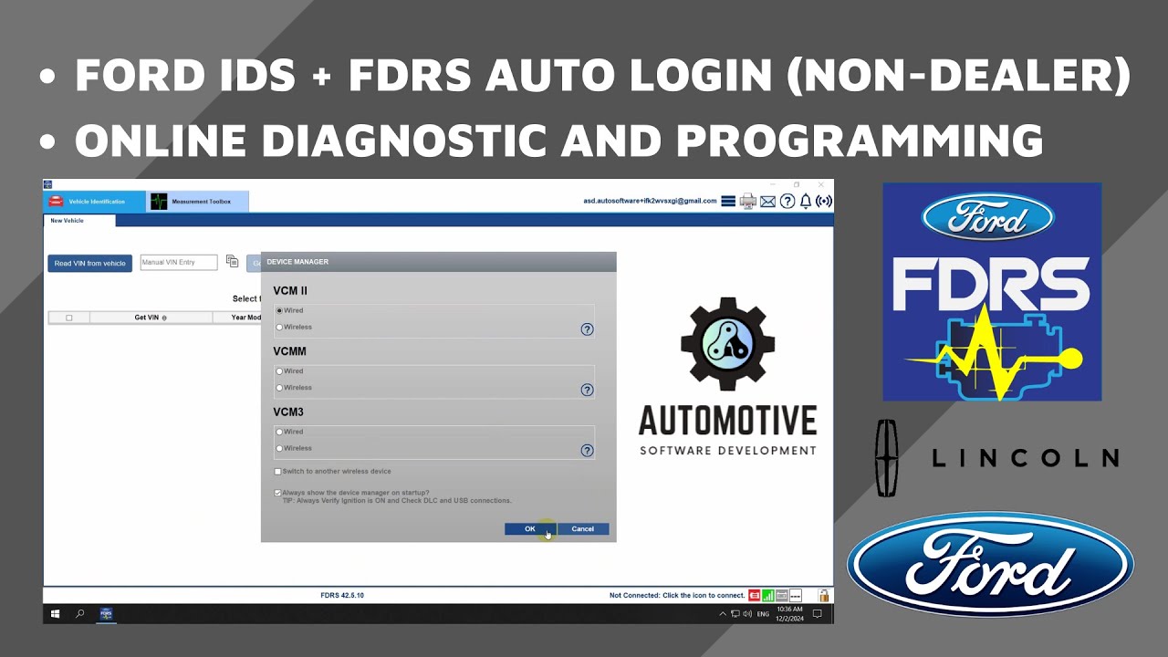Select VCM II Wireless radio button
The image size is (1168, 657).
tap(279, 327)
